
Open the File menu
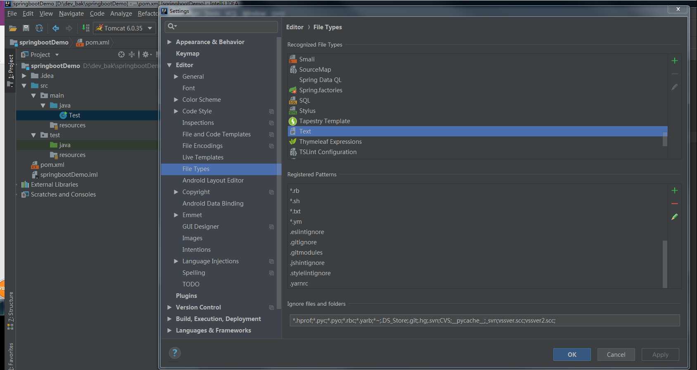[12, 14]
